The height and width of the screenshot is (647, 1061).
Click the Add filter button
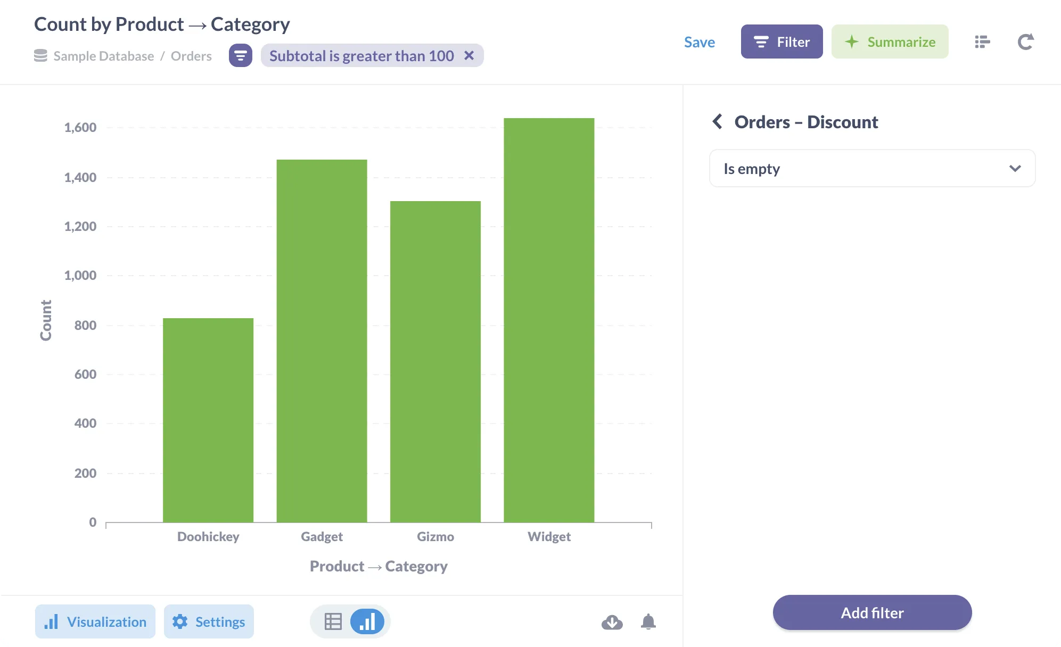872,613
